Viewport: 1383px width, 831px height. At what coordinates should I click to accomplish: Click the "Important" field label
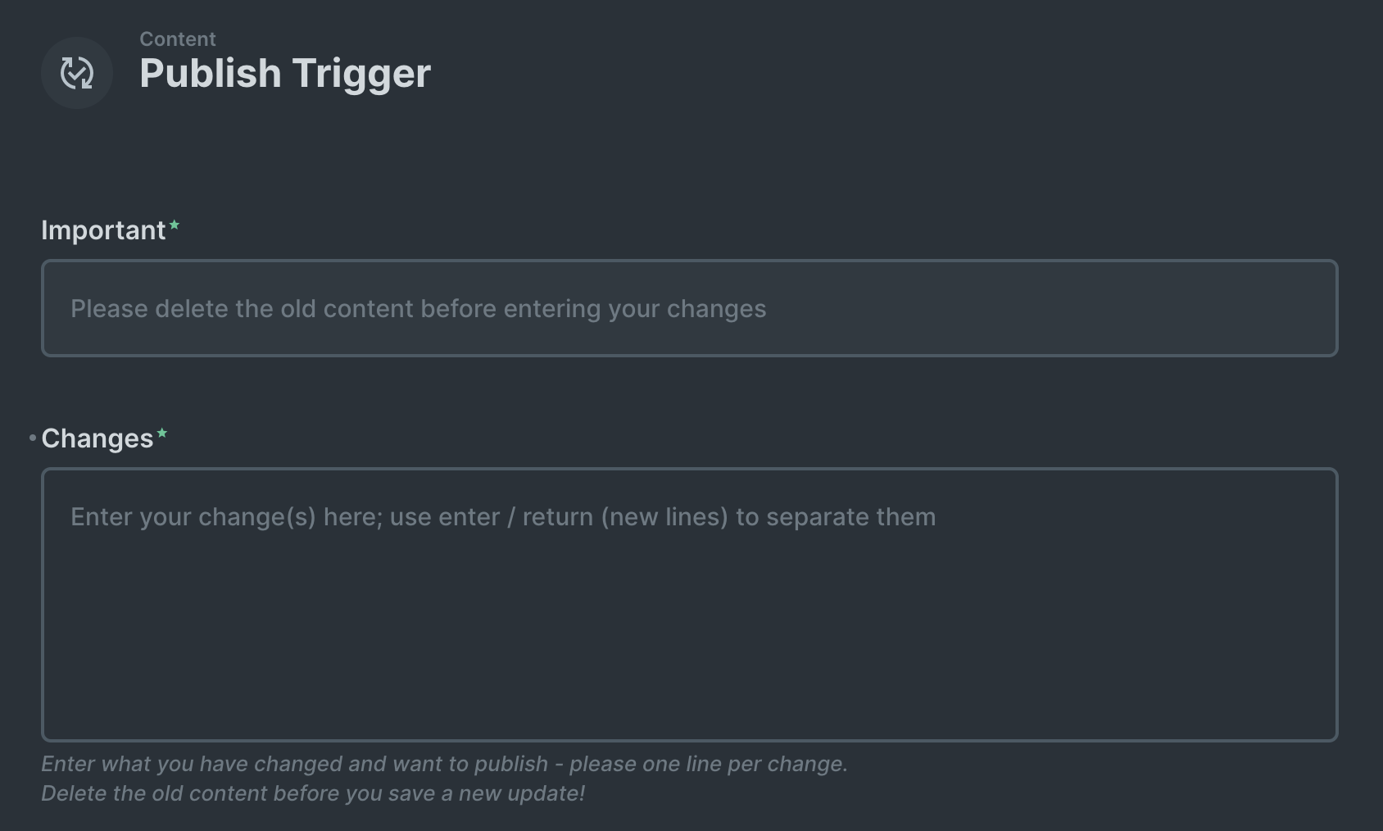click(103, 230)
